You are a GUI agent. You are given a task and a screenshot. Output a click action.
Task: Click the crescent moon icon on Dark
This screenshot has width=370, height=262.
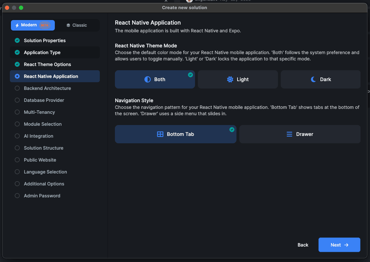[x=313, y=79]
